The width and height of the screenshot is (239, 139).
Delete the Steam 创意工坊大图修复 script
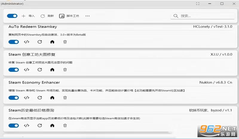(x=65, y=70)
